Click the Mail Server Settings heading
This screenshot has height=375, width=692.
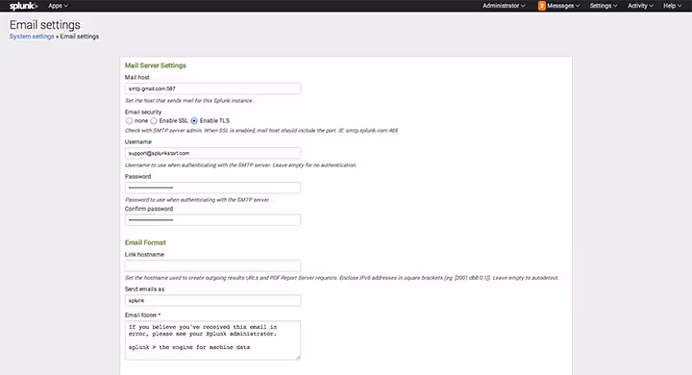coord(156,65)
